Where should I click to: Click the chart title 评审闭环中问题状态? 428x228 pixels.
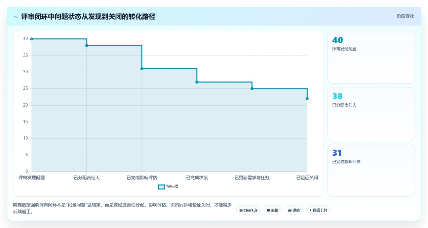[88, 16]
